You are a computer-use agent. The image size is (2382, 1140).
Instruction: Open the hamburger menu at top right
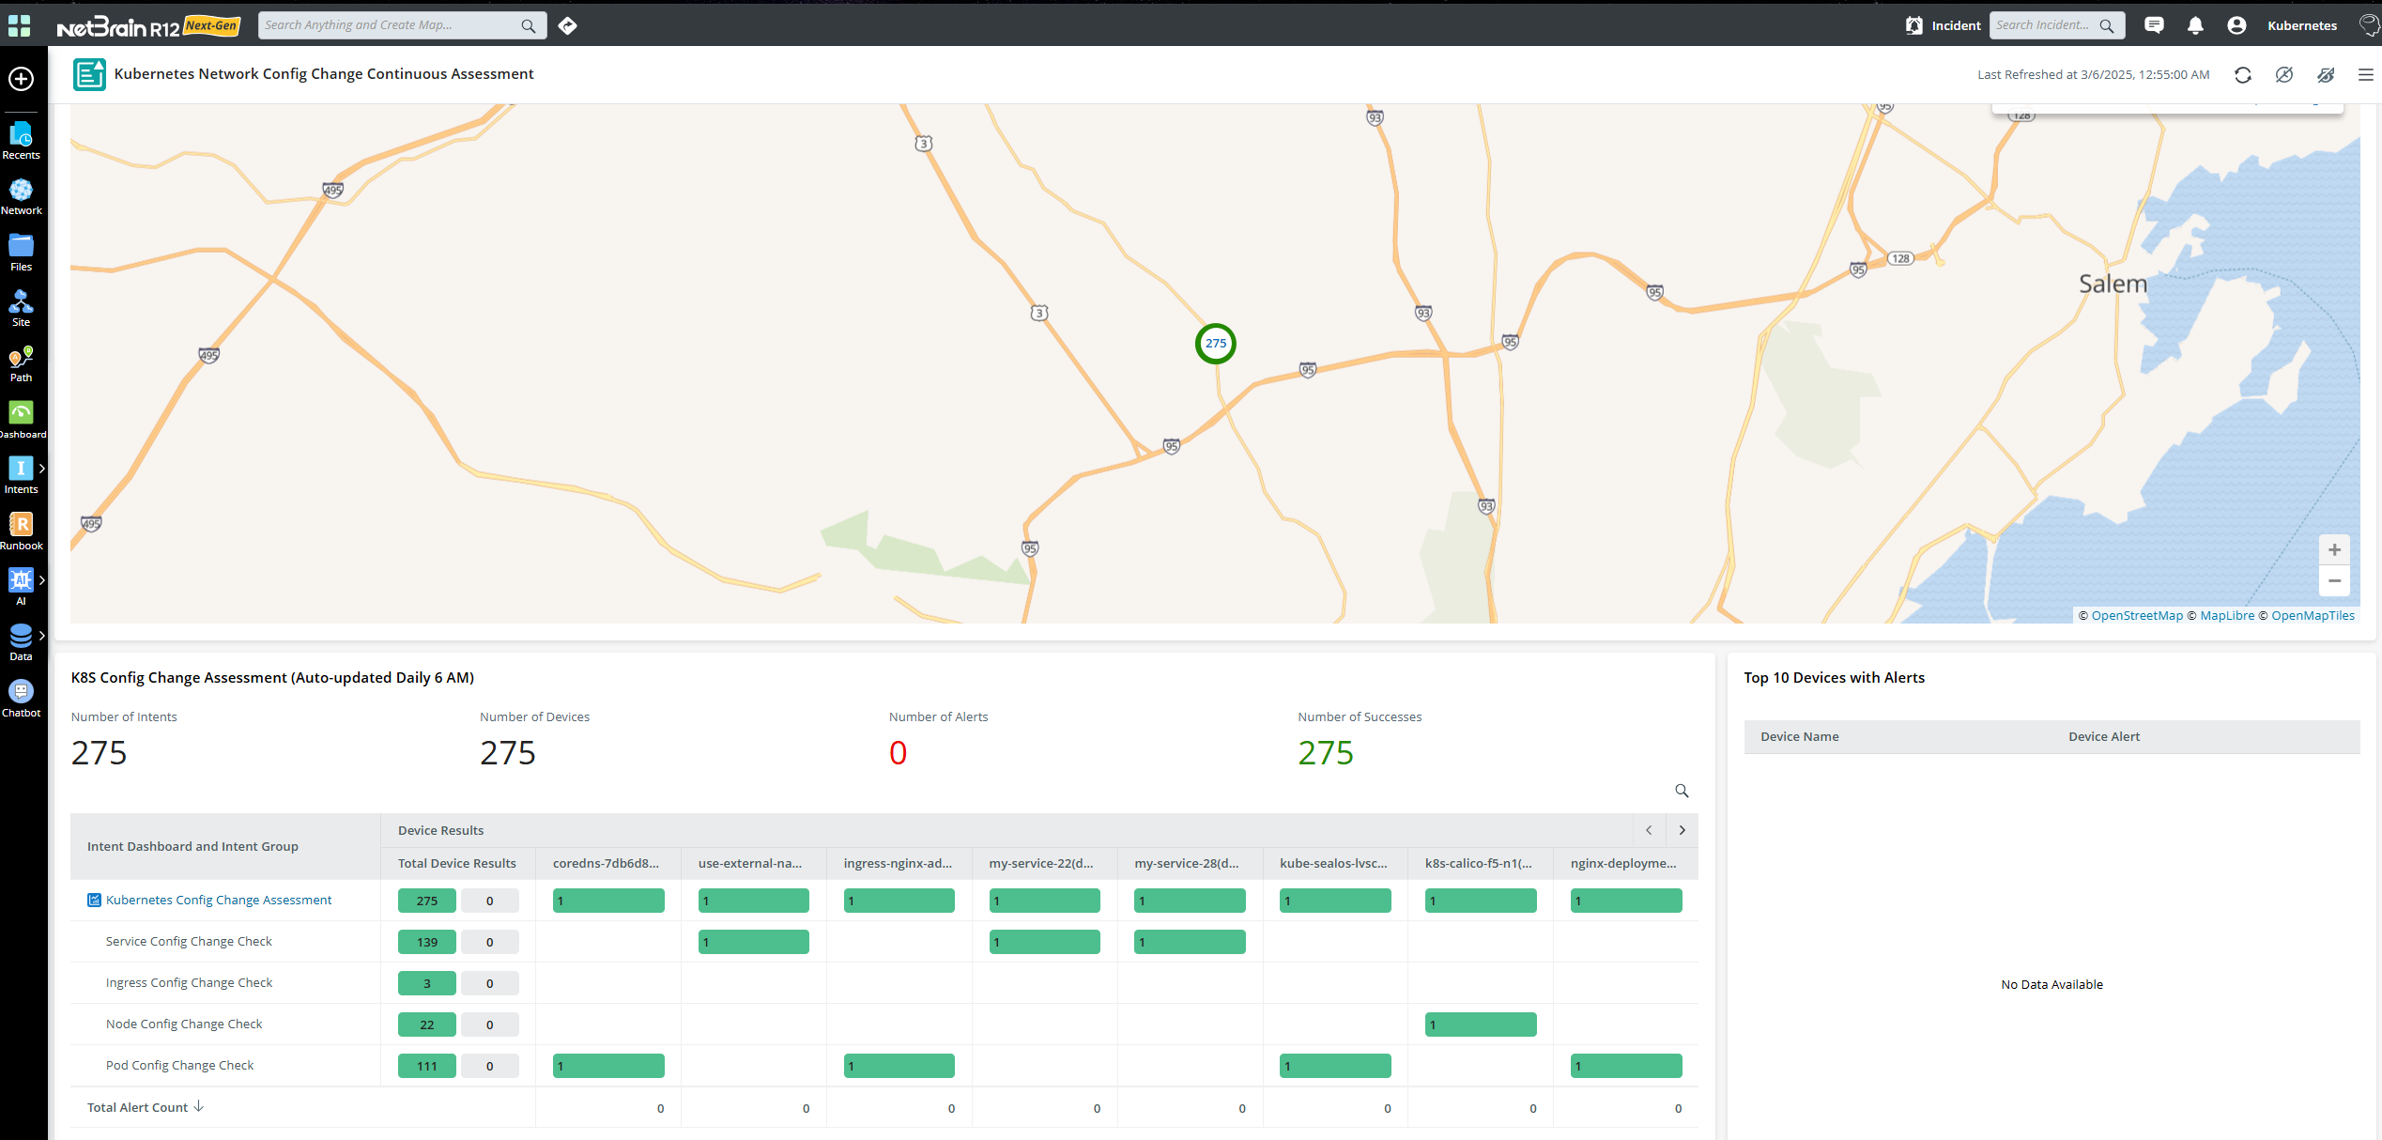[2366, 75]
